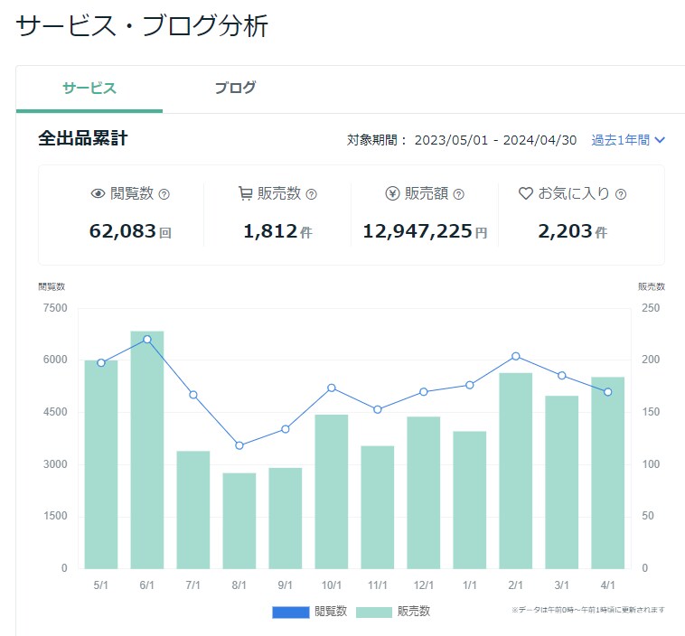Click the help icon next to 閲覧数
The width and height of the screenshot is (685, 636).
[x=164, y=194]
